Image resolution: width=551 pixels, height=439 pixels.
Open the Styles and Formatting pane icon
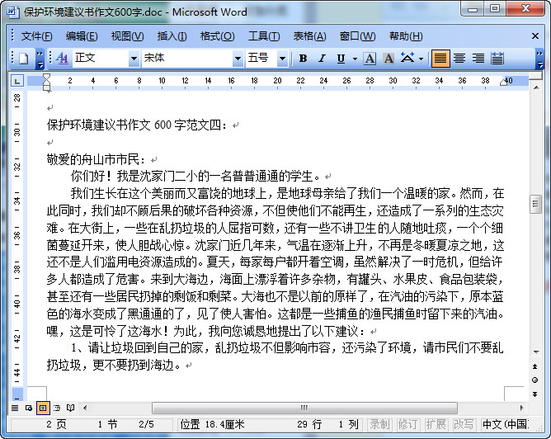click(62, 59)
